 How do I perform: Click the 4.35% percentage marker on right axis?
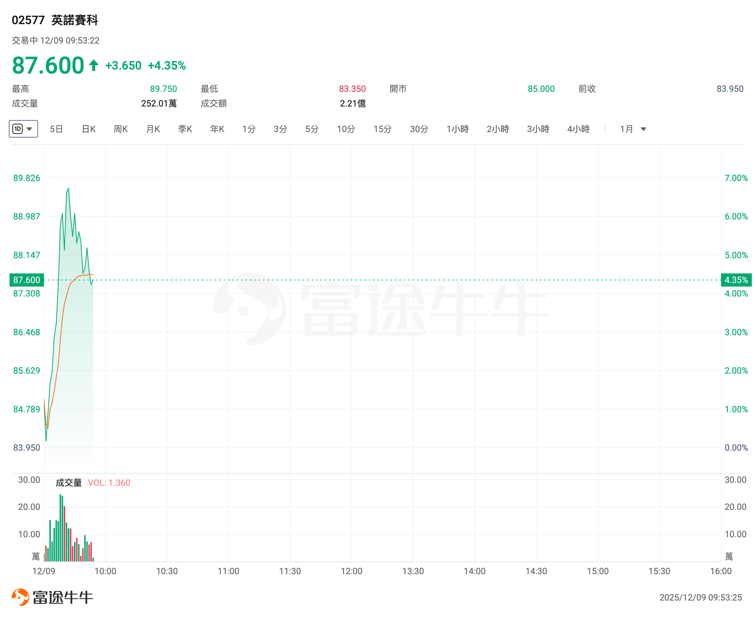tap(736, 280)
